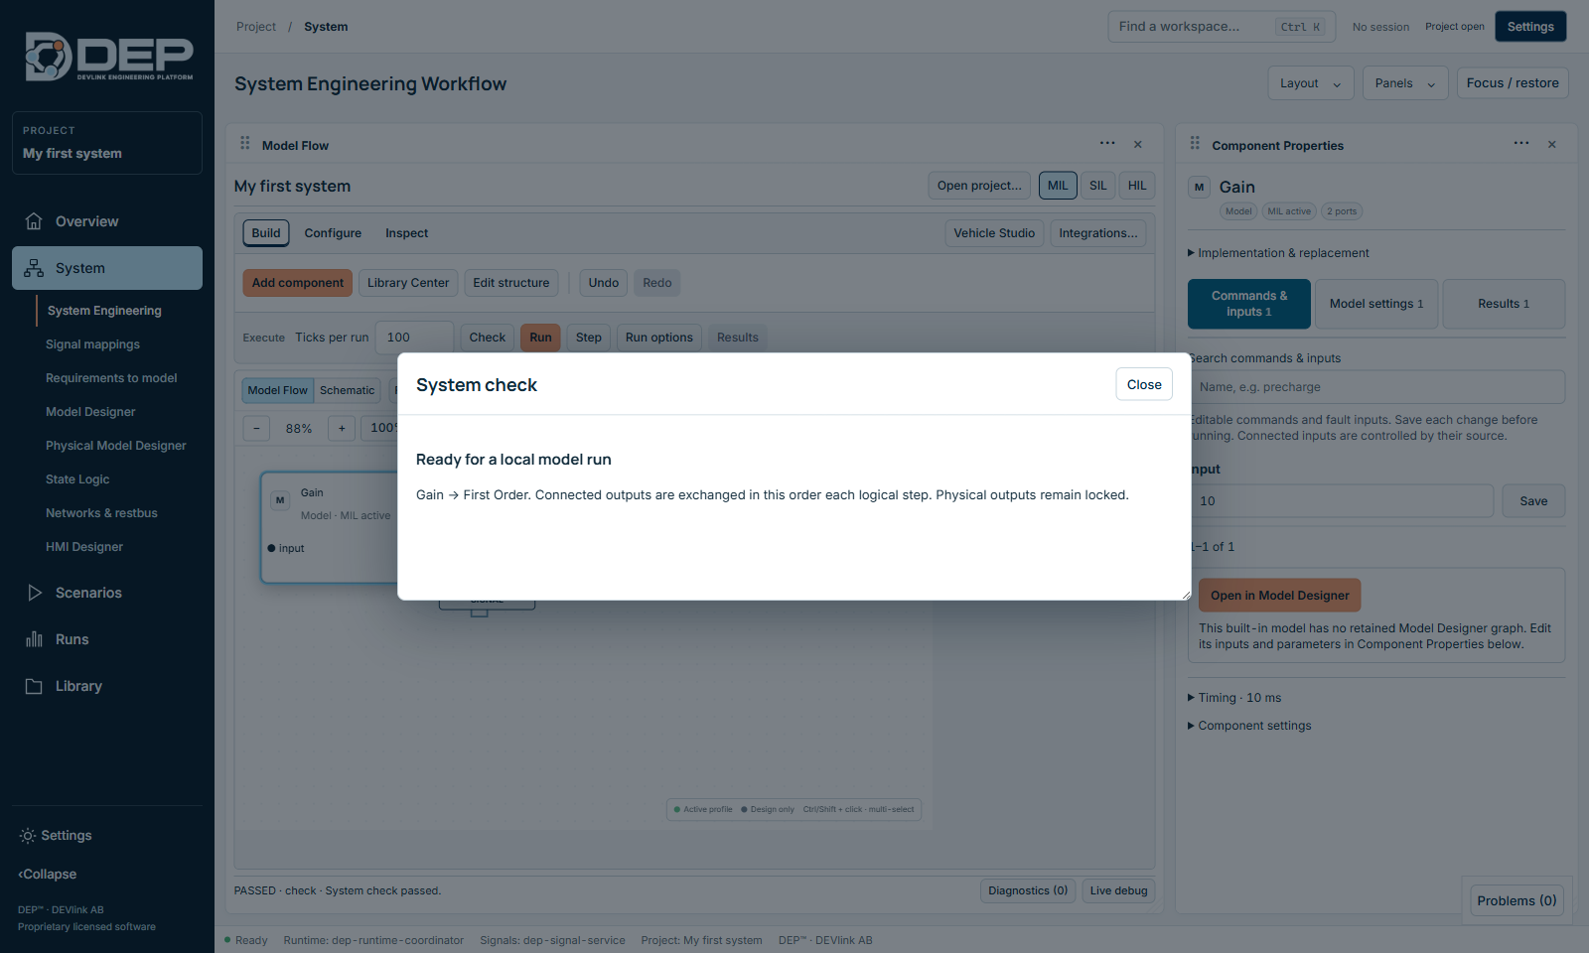Open the Build tab
This screenshot has height=953, width=1589.
[x=266, y=233]
